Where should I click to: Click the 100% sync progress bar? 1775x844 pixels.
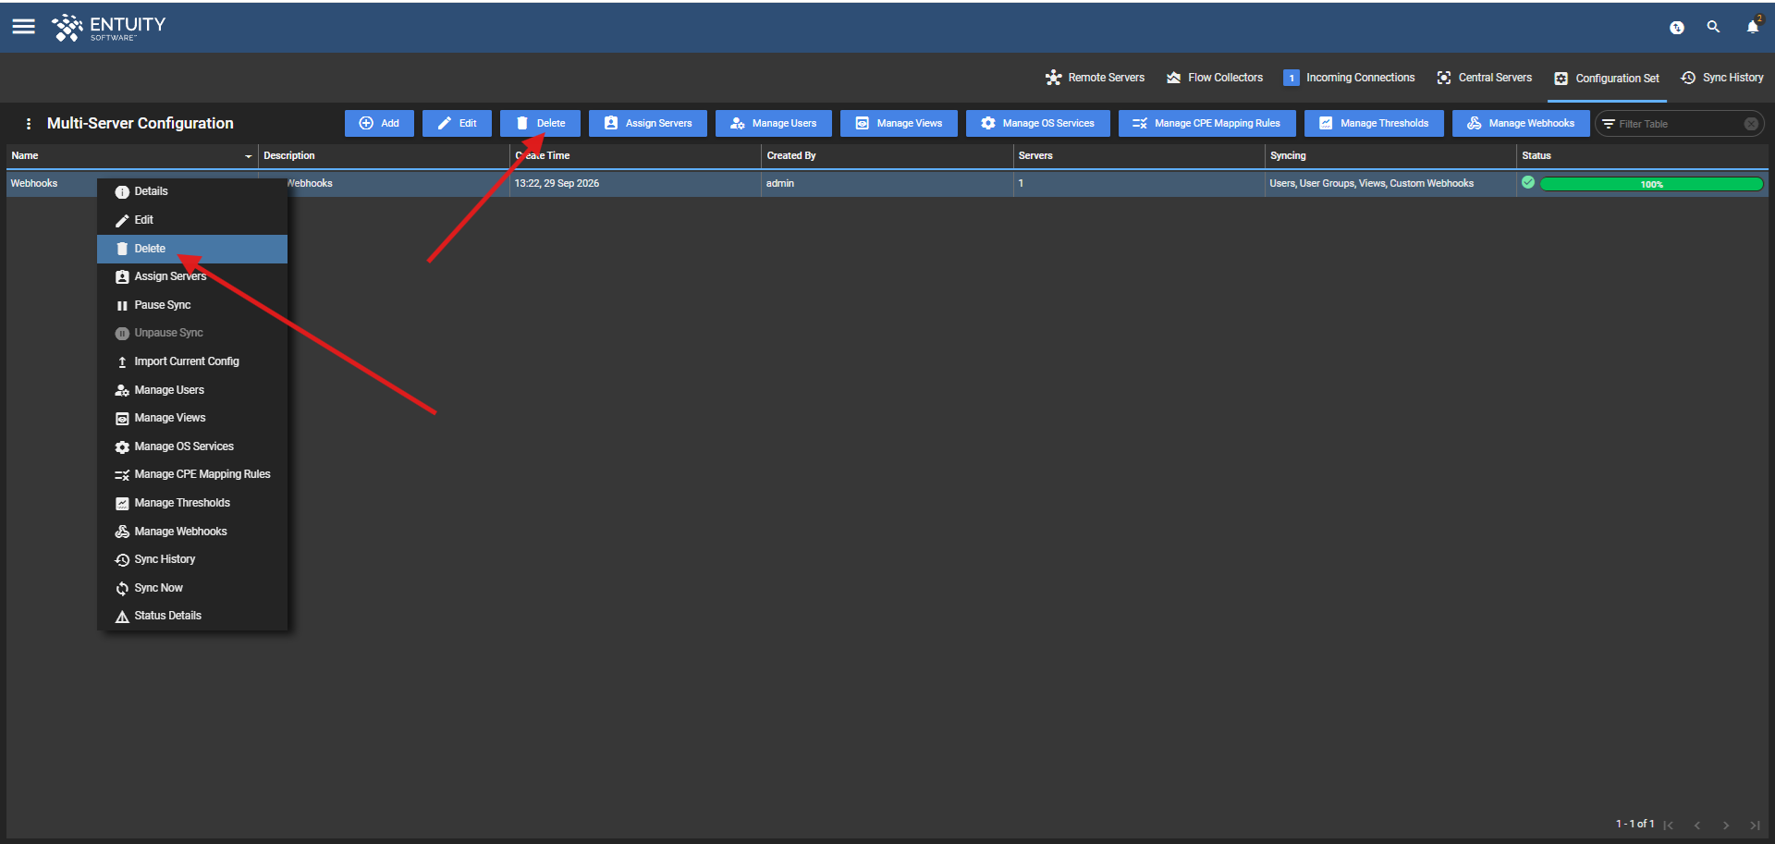[1651, 184]
